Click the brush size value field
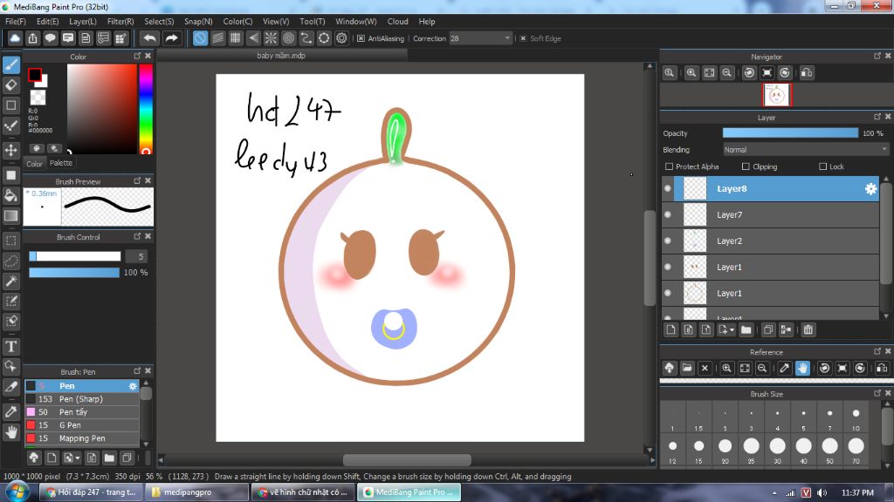894x502 pixels. 137,256
